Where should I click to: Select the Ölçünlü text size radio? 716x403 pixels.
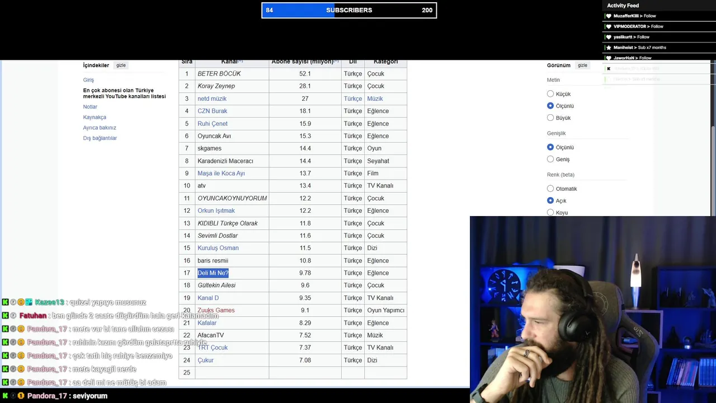[x=550, y=106]
